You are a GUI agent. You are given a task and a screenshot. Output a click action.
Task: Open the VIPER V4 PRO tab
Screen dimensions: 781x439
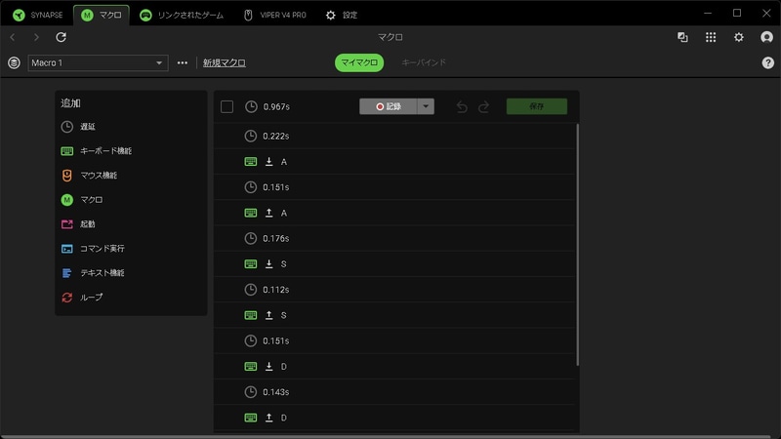(x=274, y=15)
